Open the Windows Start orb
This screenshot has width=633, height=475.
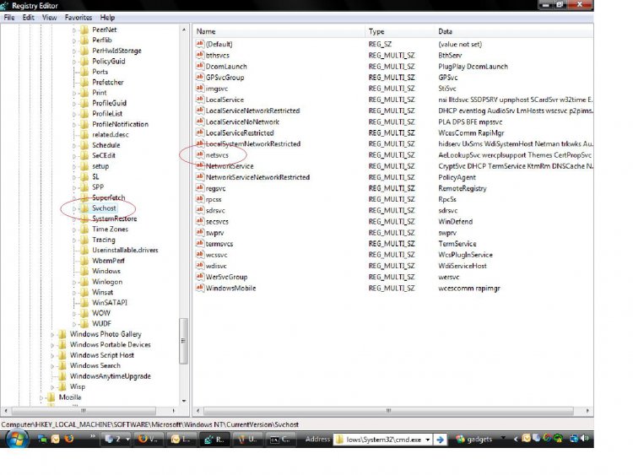click(x=17, y=439)
